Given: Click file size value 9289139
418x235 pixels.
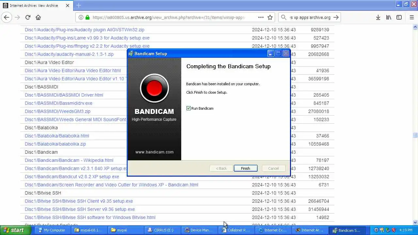Looking at the screenshot, I should [320, 30].
